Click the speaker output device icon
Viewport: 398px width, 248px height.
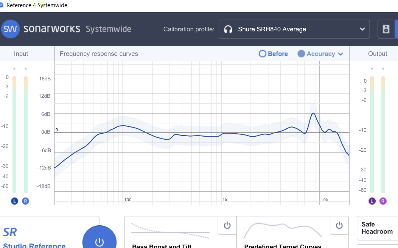point(386,29)
